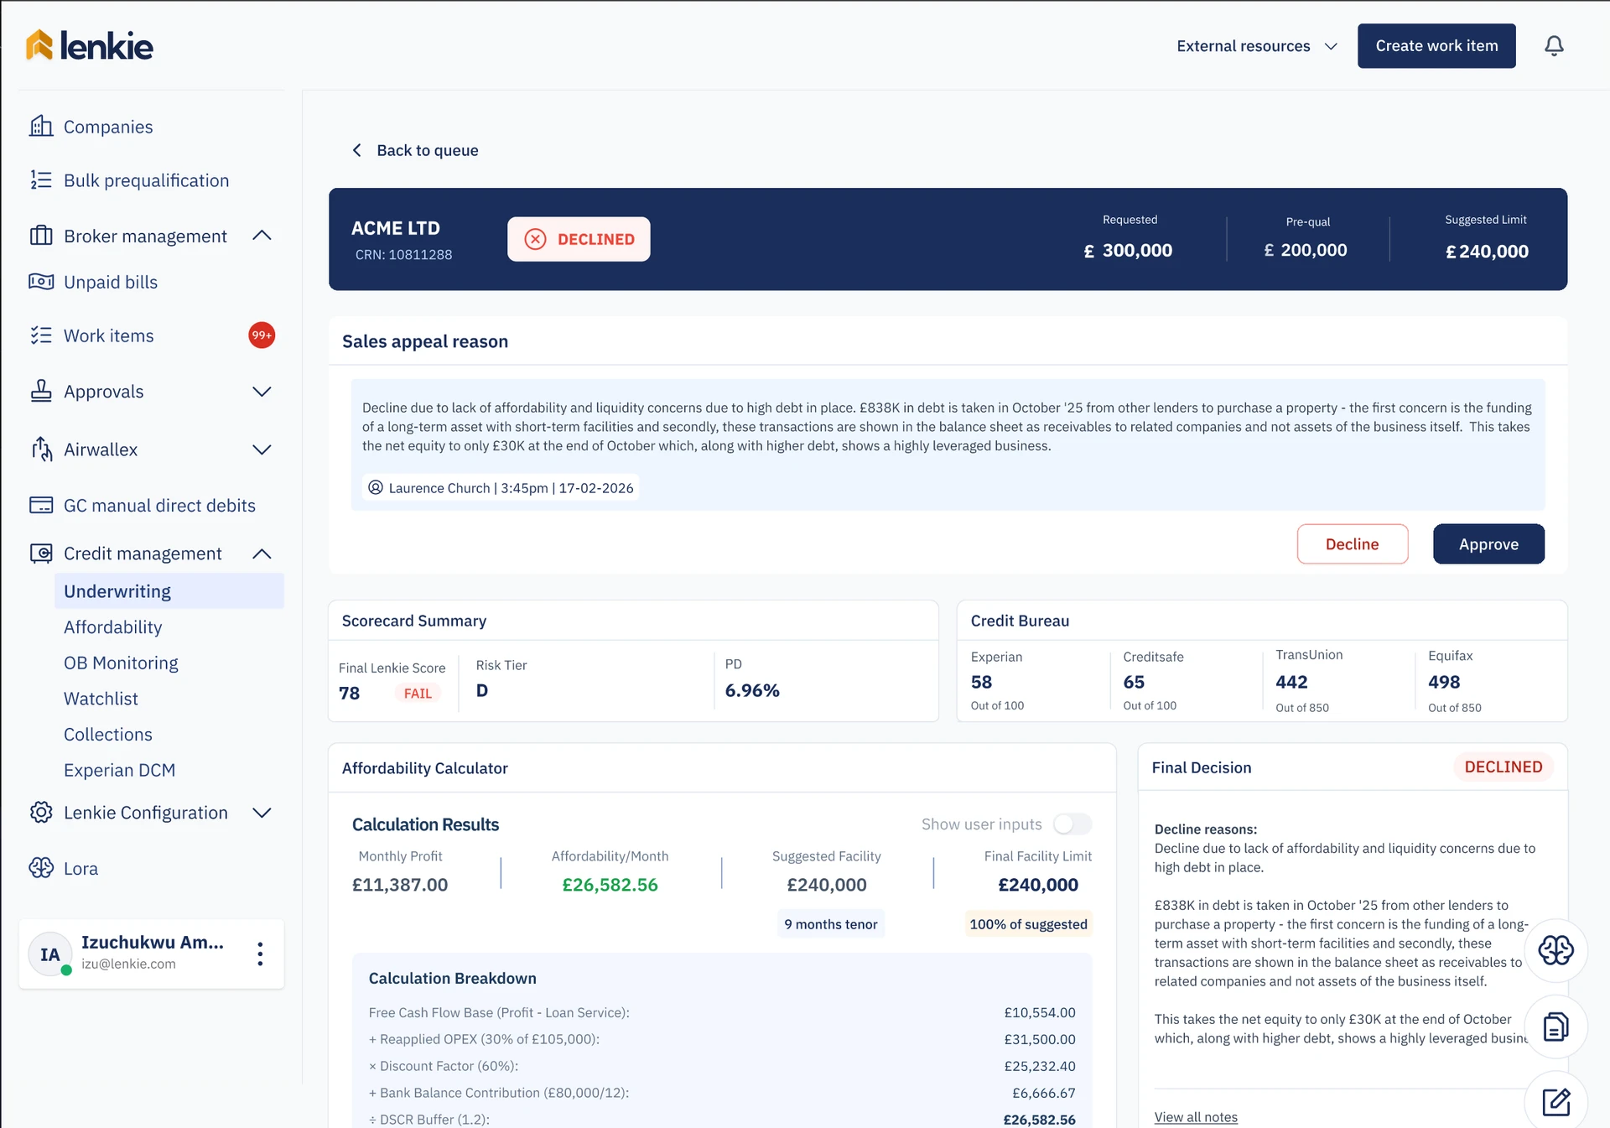Click the author person icon by Laurence Church
This screenshot has height=1128, width=1610.
coord(376,487)
